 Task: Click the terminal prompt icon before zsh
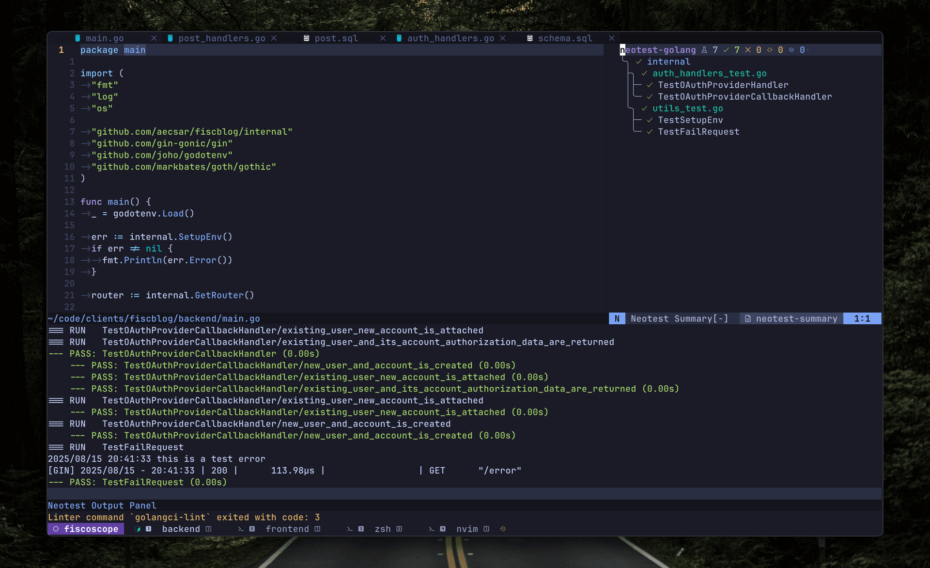[x=350, y=529]
